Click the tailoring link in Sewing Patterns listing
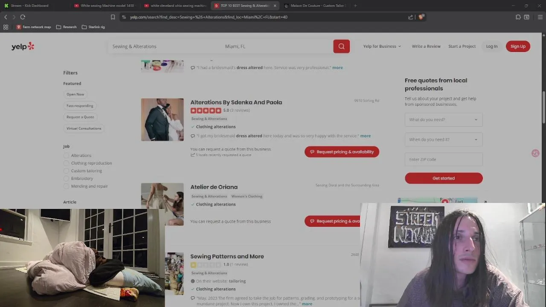The width and height of the screenshot is (546, 307). pos(237,281)
